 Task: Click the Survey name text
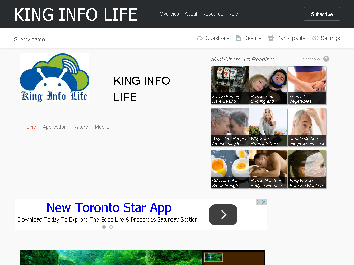click(29, 39)
